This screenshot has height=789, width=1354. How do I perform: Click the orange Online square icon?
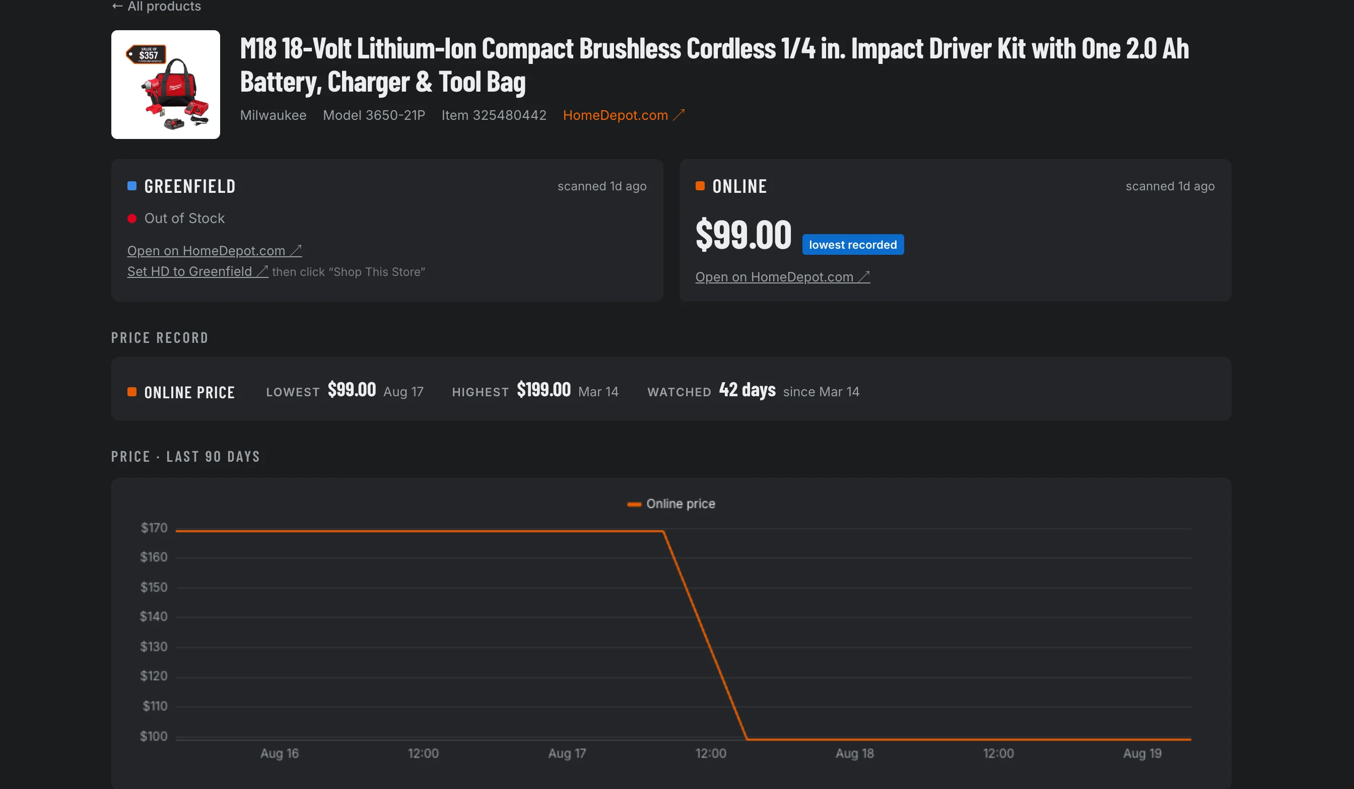click(x=700, y=186)
